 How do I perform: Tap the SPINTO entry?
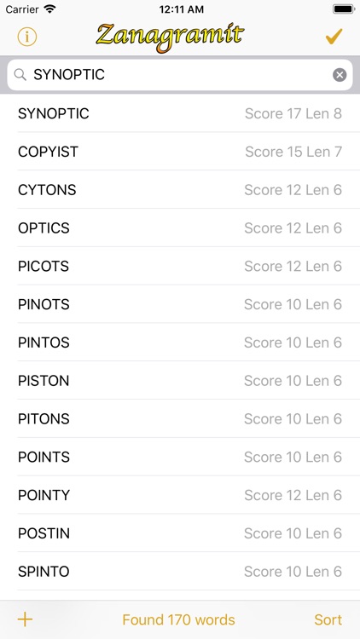click(x=180, y=572)
